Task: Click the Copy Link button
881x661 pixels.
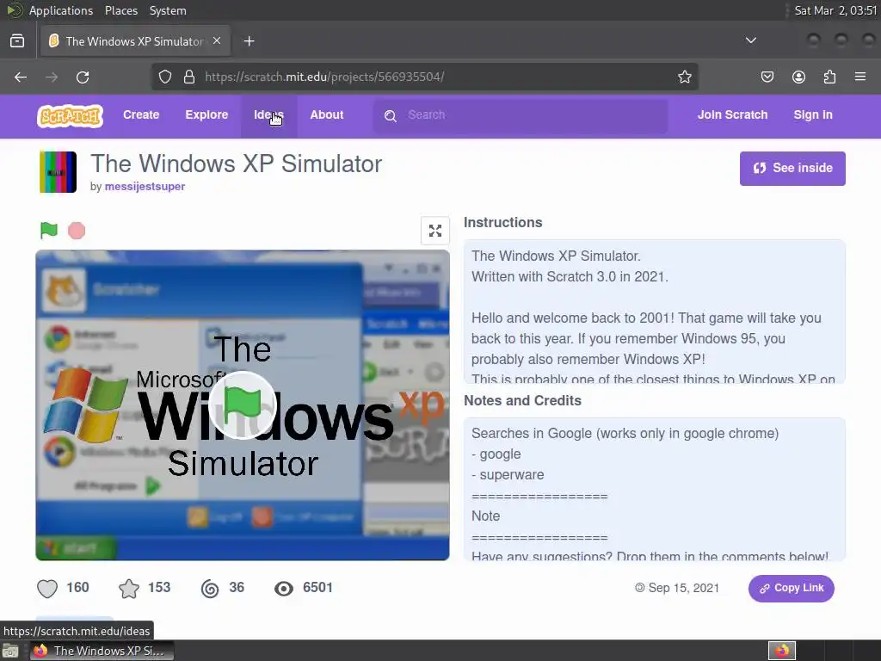Action: pyautogui.click(x=792, y=589)
